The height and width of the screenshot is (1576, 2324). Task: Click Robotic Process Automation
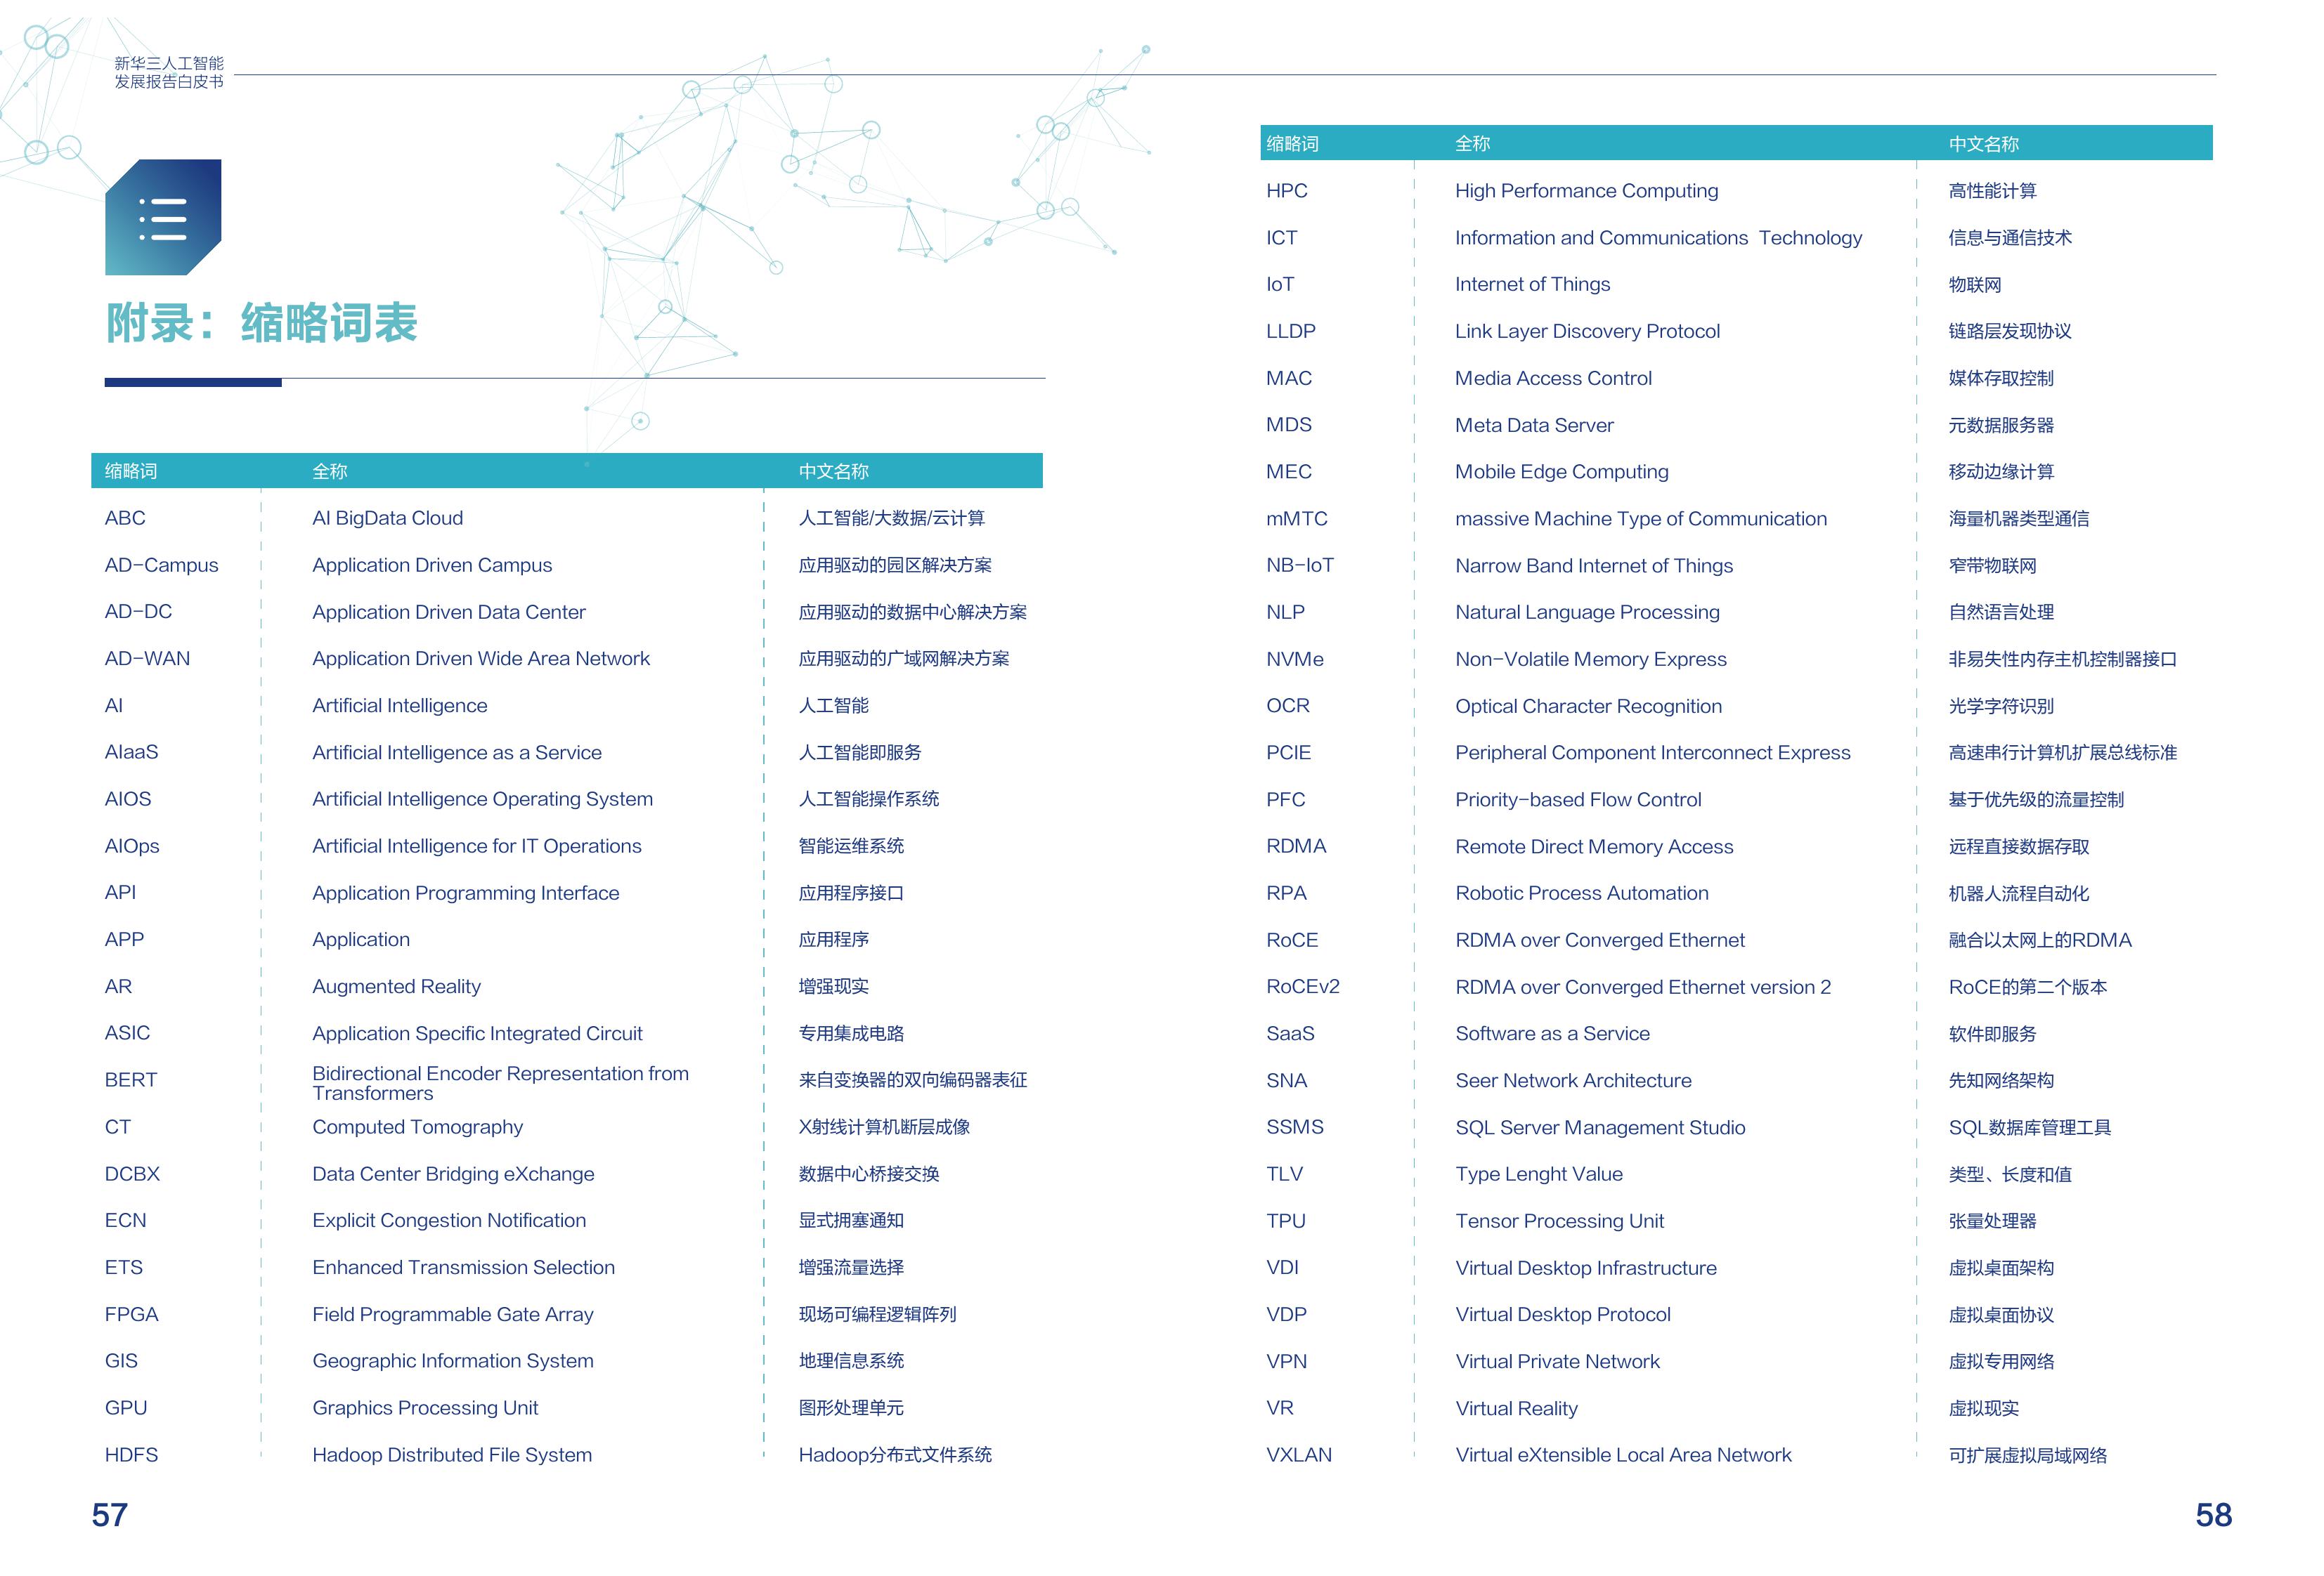coord(1581,893)
